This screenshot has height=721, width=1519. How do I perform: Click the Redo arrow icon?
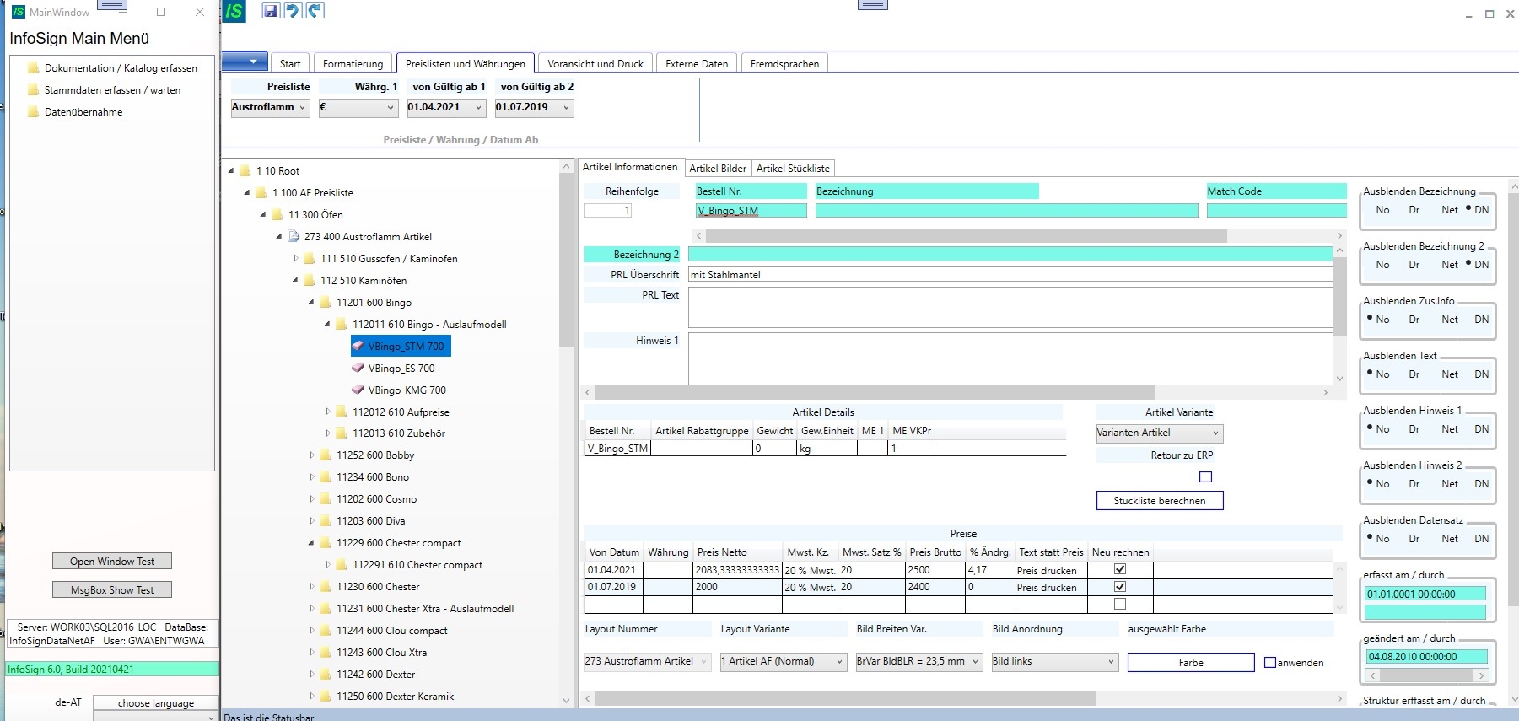315,10
